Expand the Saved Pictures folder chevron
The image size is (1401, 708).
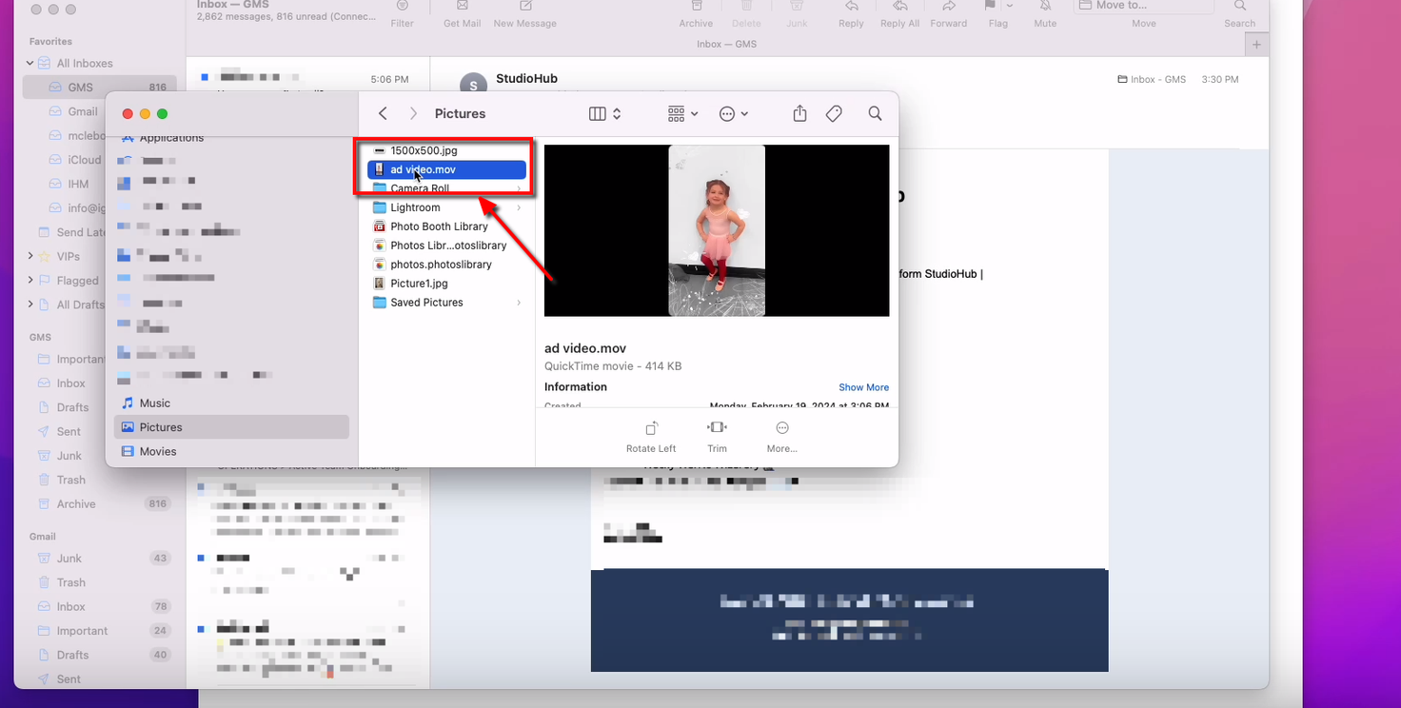pos(519,303)
